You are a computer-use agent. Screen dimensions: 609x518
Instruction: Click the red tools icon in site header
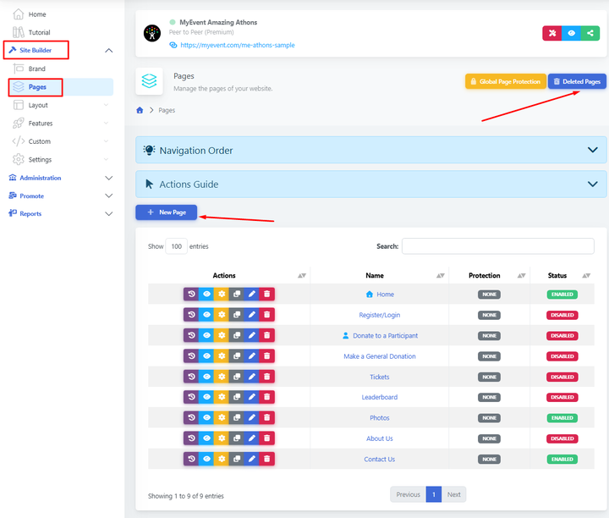pyautogui.click(x=551, y=33)
